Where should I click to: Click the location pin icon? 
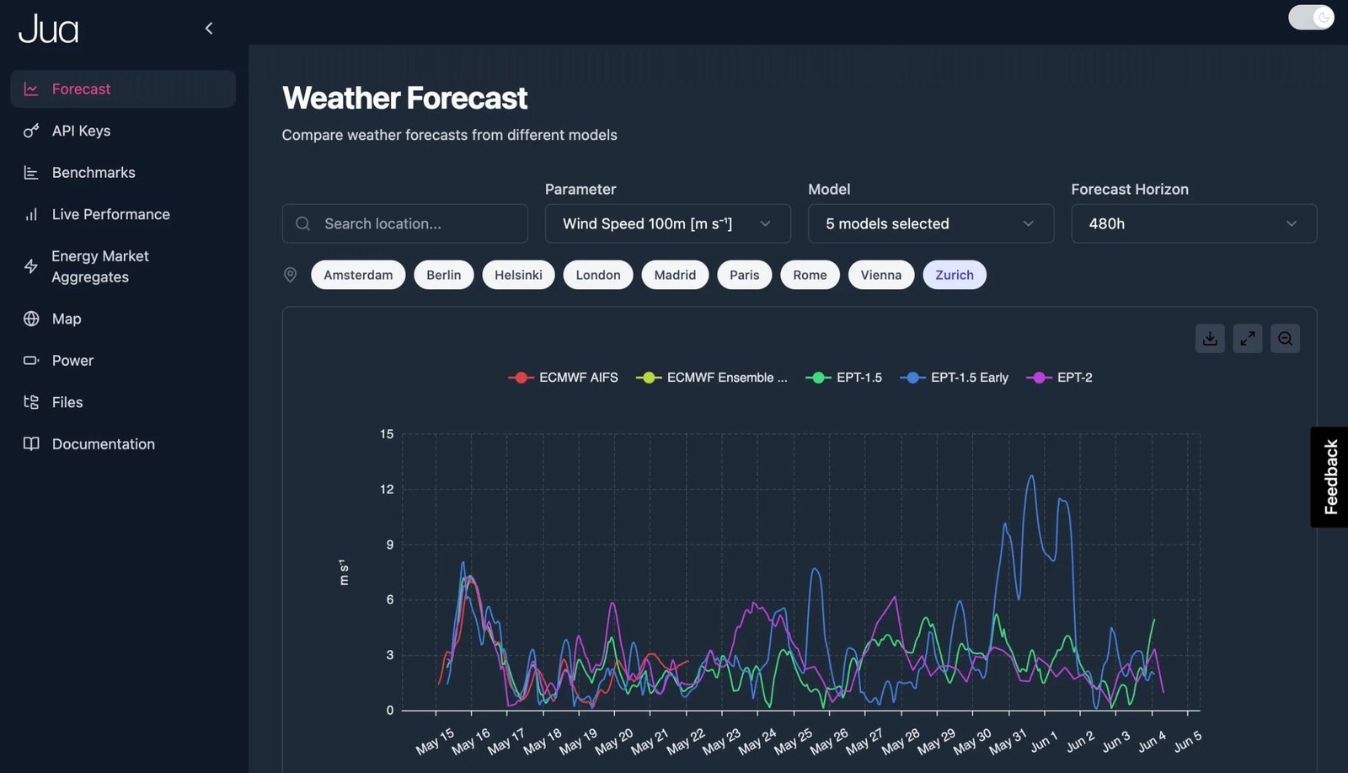pos(290,275)
